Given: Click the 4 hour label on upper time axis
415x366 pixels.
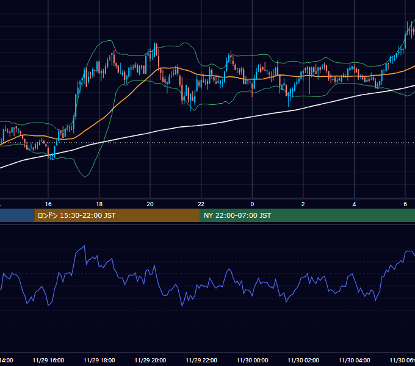Looking at the screenshot, I should pos(354,204).
